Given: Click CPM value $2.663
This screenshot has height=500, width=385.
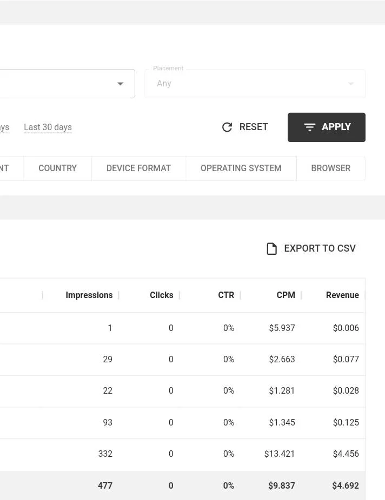Looking at the screenshot, I should [x=282, y=360].
